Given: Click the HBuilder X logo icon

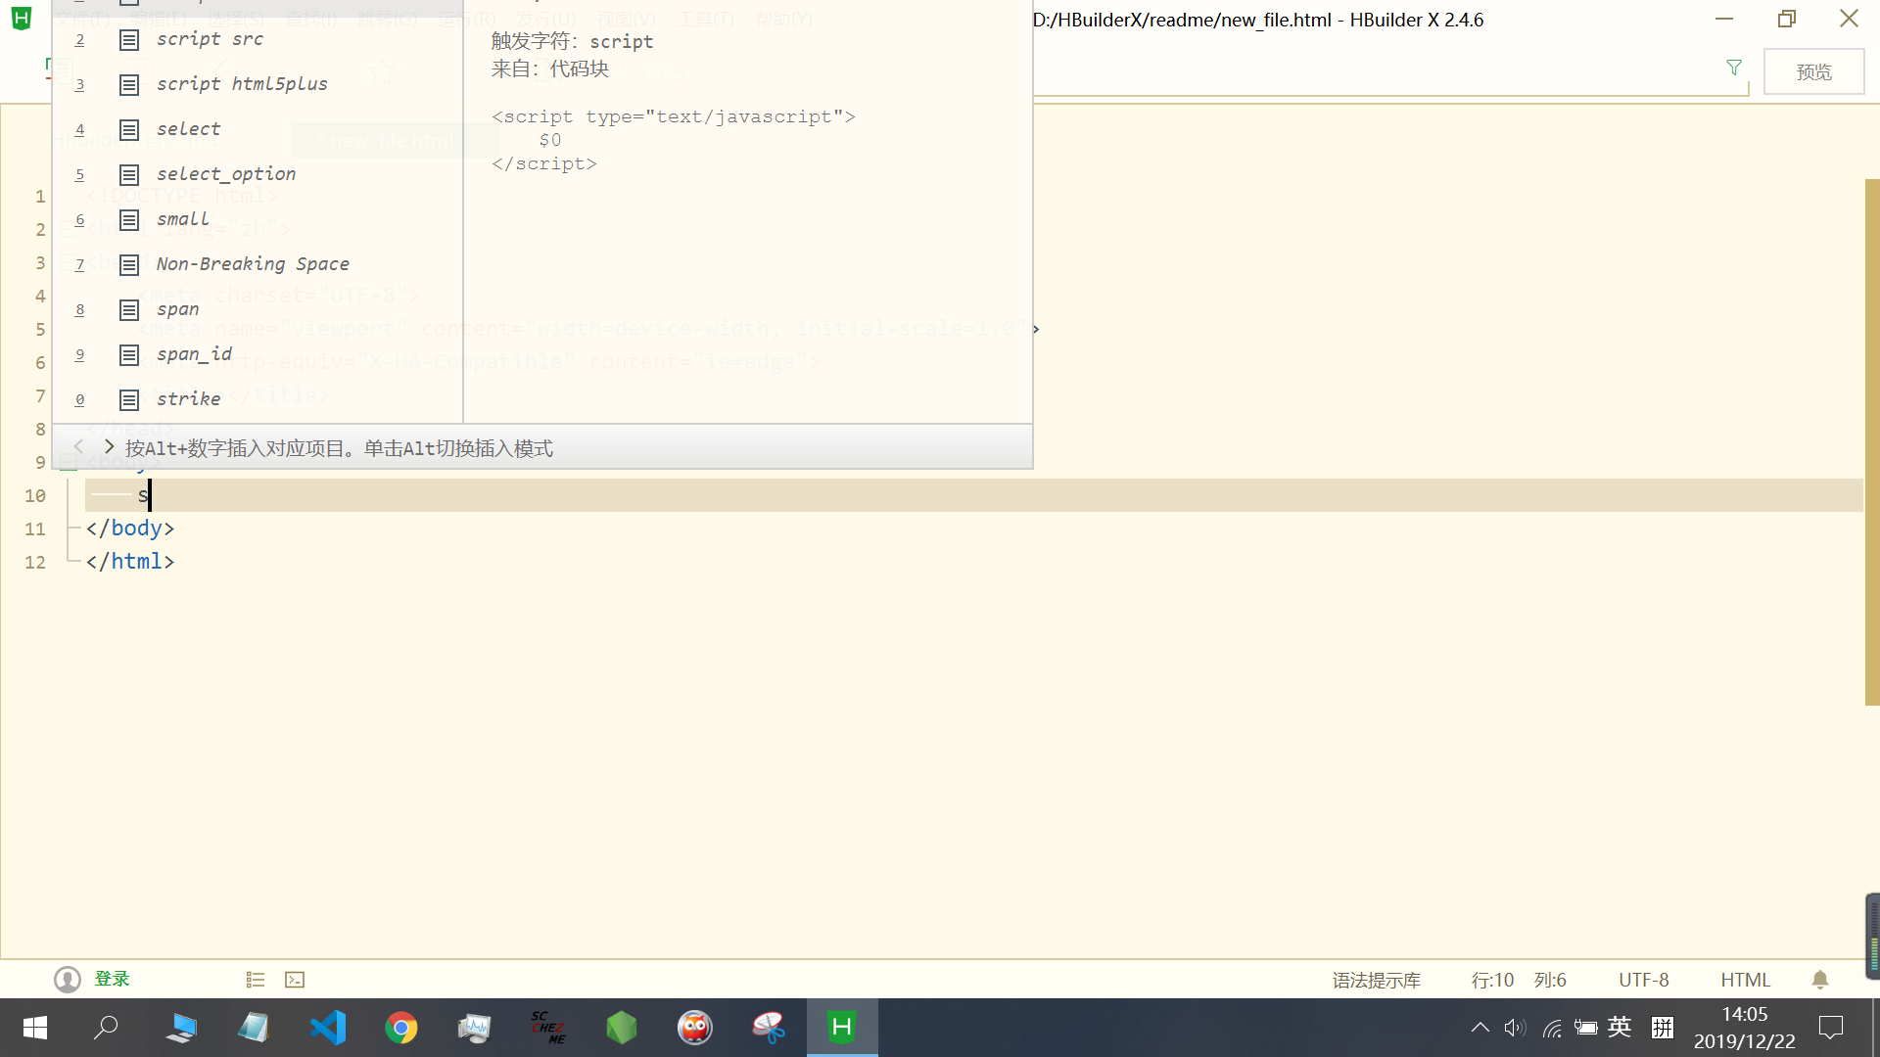Looking at the screenshot, I should (22, 18).
